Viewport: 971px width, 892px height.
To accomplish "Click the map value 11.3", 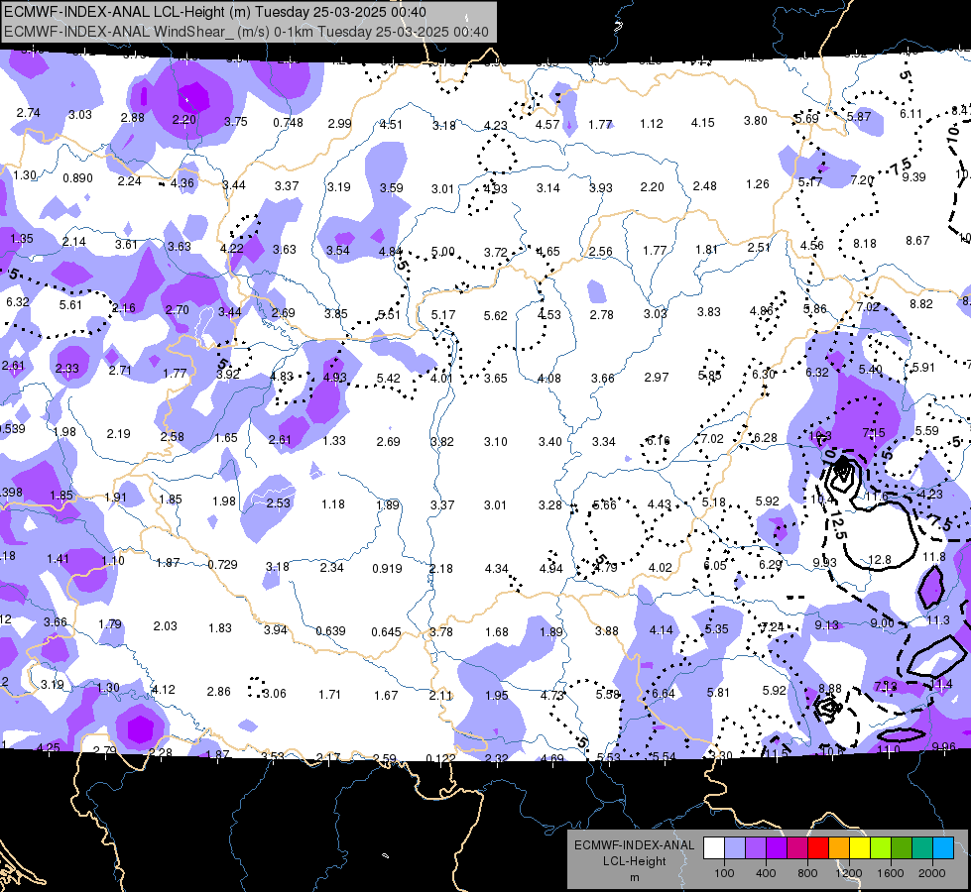I will tap(938, 620).
